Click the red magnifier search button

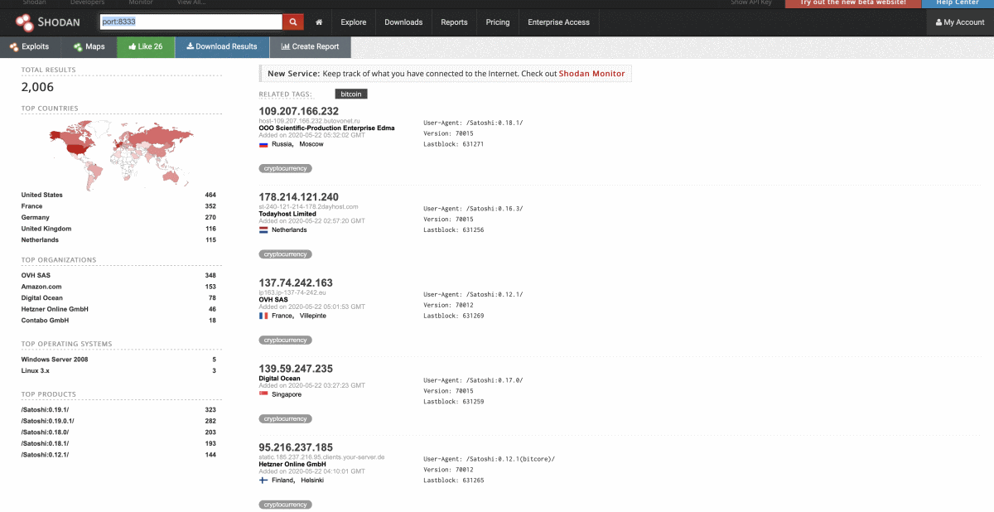[293, 22]
